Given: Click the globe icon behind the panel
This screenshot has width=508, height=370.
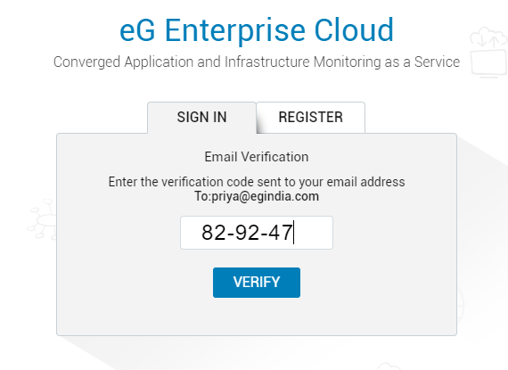Looking at the screenshot, I should tap(461, 305).
